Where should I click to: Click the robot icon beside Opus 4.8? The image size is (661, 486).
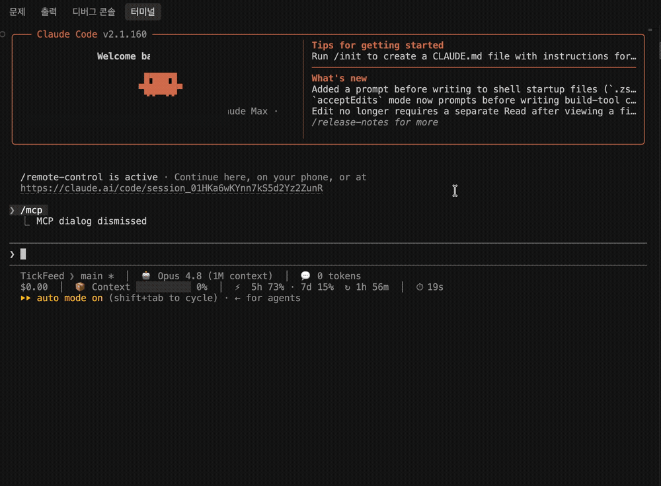pyautogui.click(x=146, y=276)
